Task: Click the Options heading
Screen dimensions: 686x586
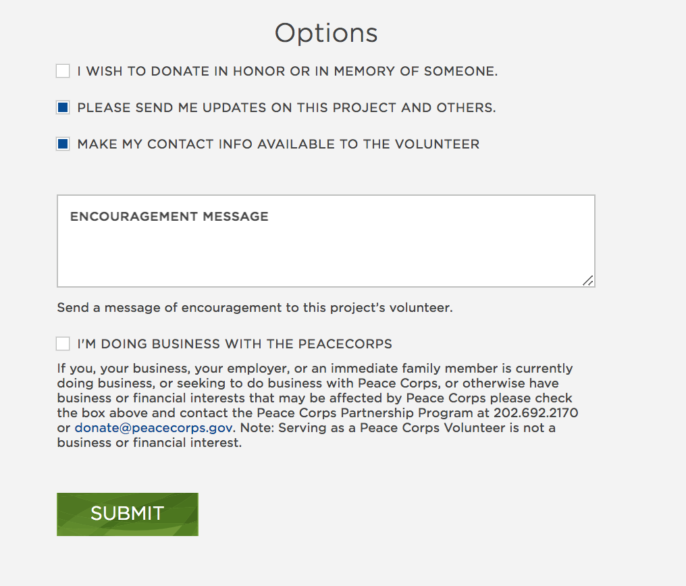Action: (x=326, y=33)
